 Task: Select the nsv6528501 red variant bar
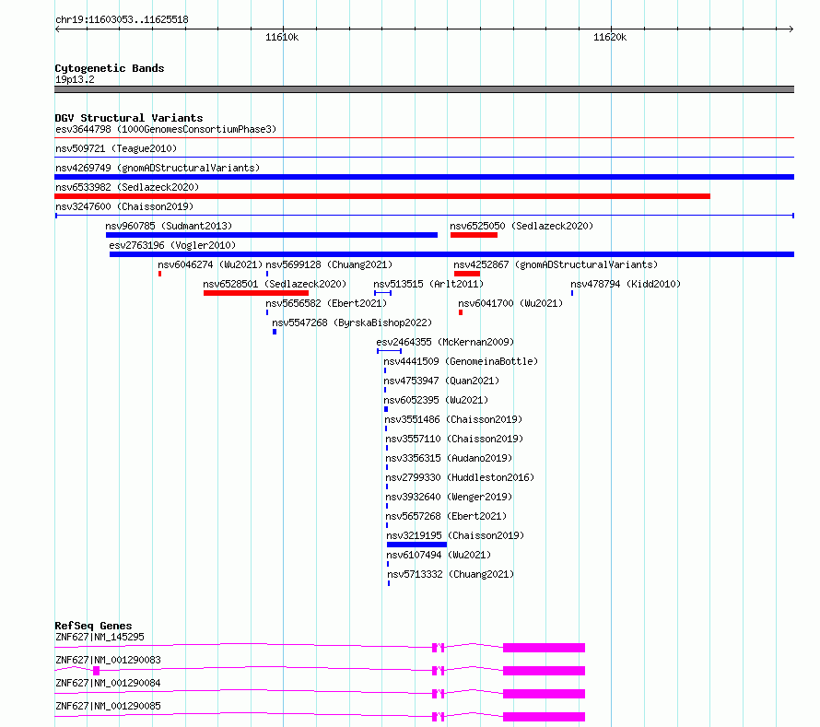click(x=256, y=293)
